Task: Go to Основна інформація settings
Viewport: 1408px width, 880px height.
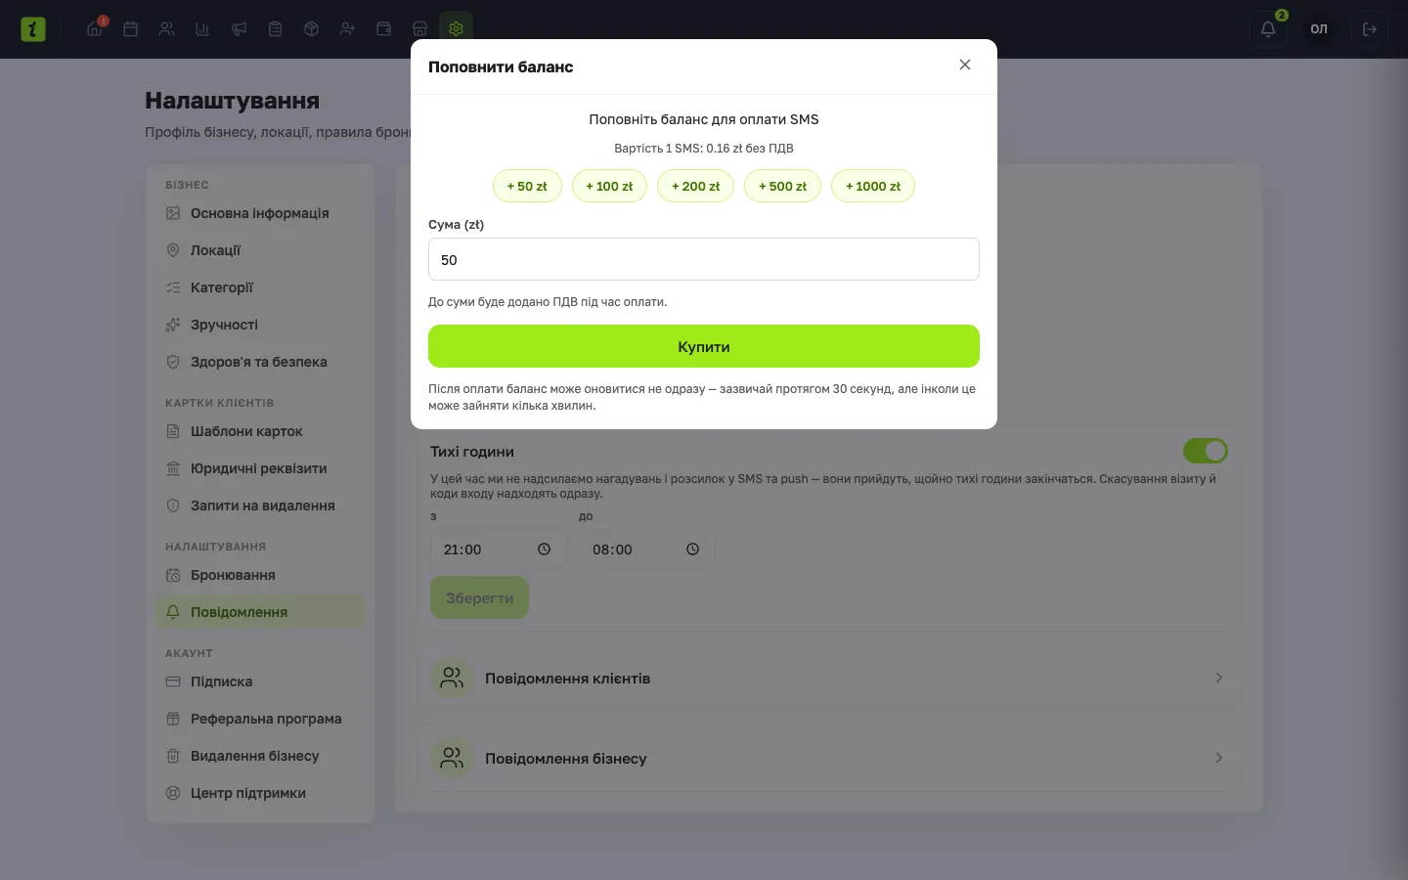Action: (x=260, y=213)
